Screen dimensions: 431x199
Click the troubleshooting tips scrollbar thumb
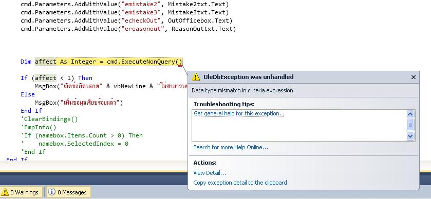(x=410, y=125)
